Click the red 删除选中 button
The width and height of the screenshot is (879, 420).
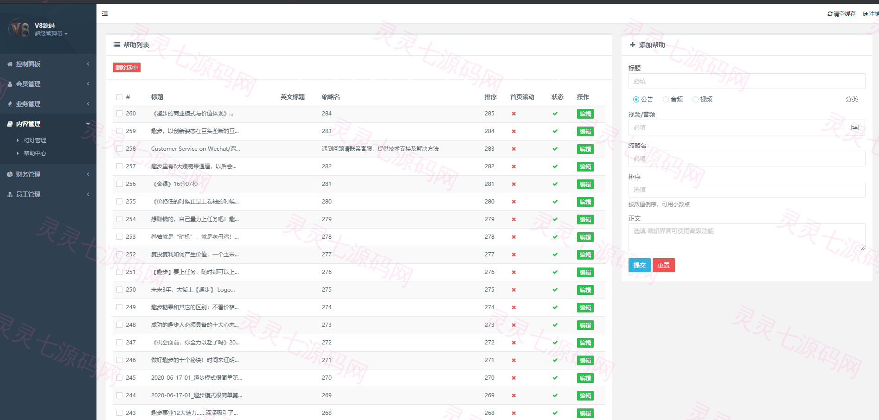point(127,68)
